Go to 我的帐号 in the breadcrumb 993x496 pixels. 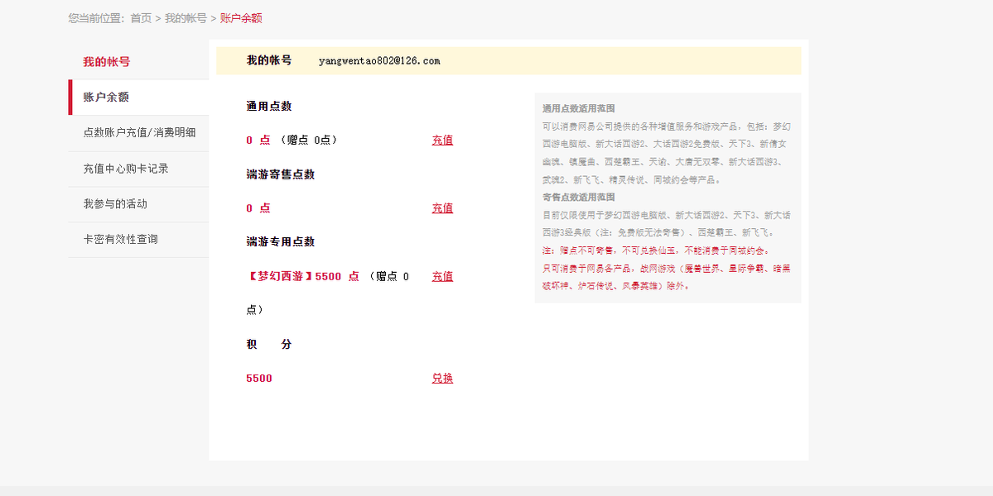pyautogui.click(x=186, y=18)
